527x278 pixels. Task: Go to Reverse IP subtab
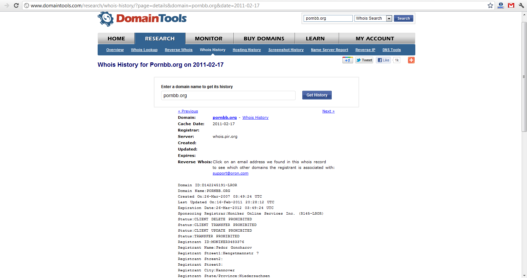point(365,50)
